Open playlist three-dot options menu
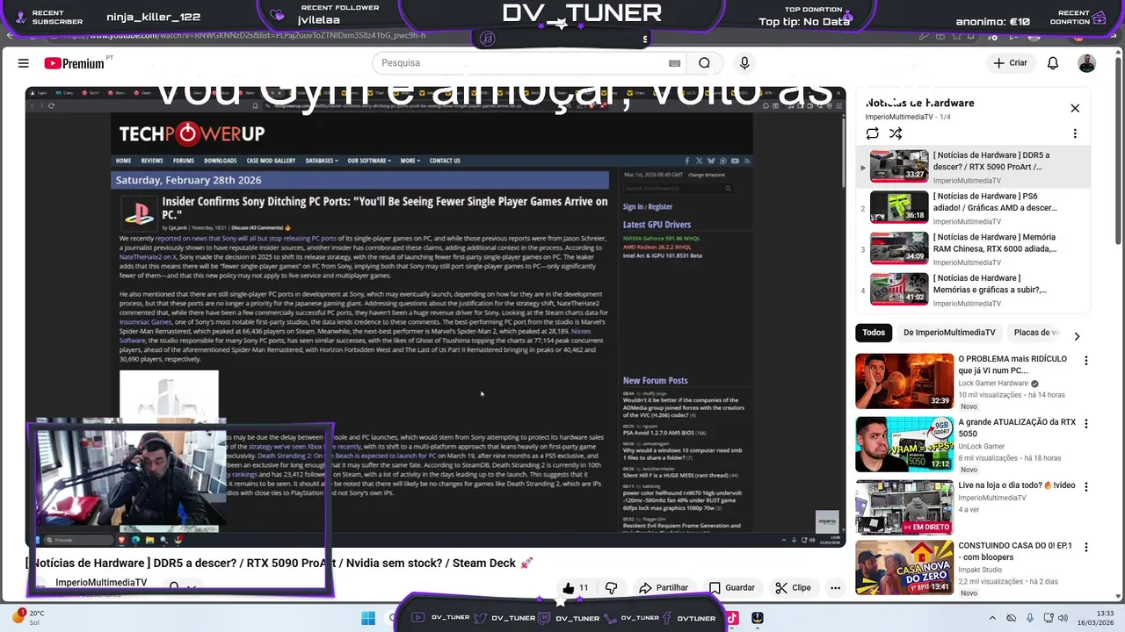 coord(1075,133)
